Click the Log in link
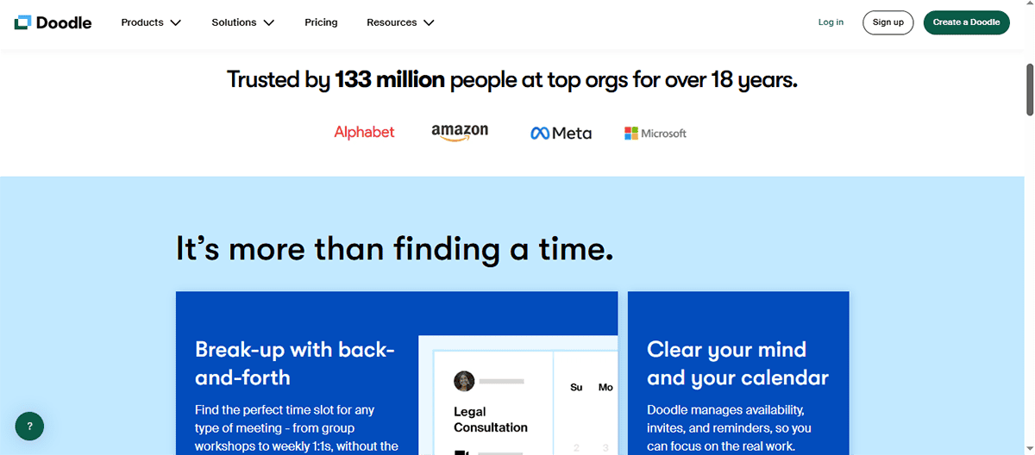 point(831,22)
